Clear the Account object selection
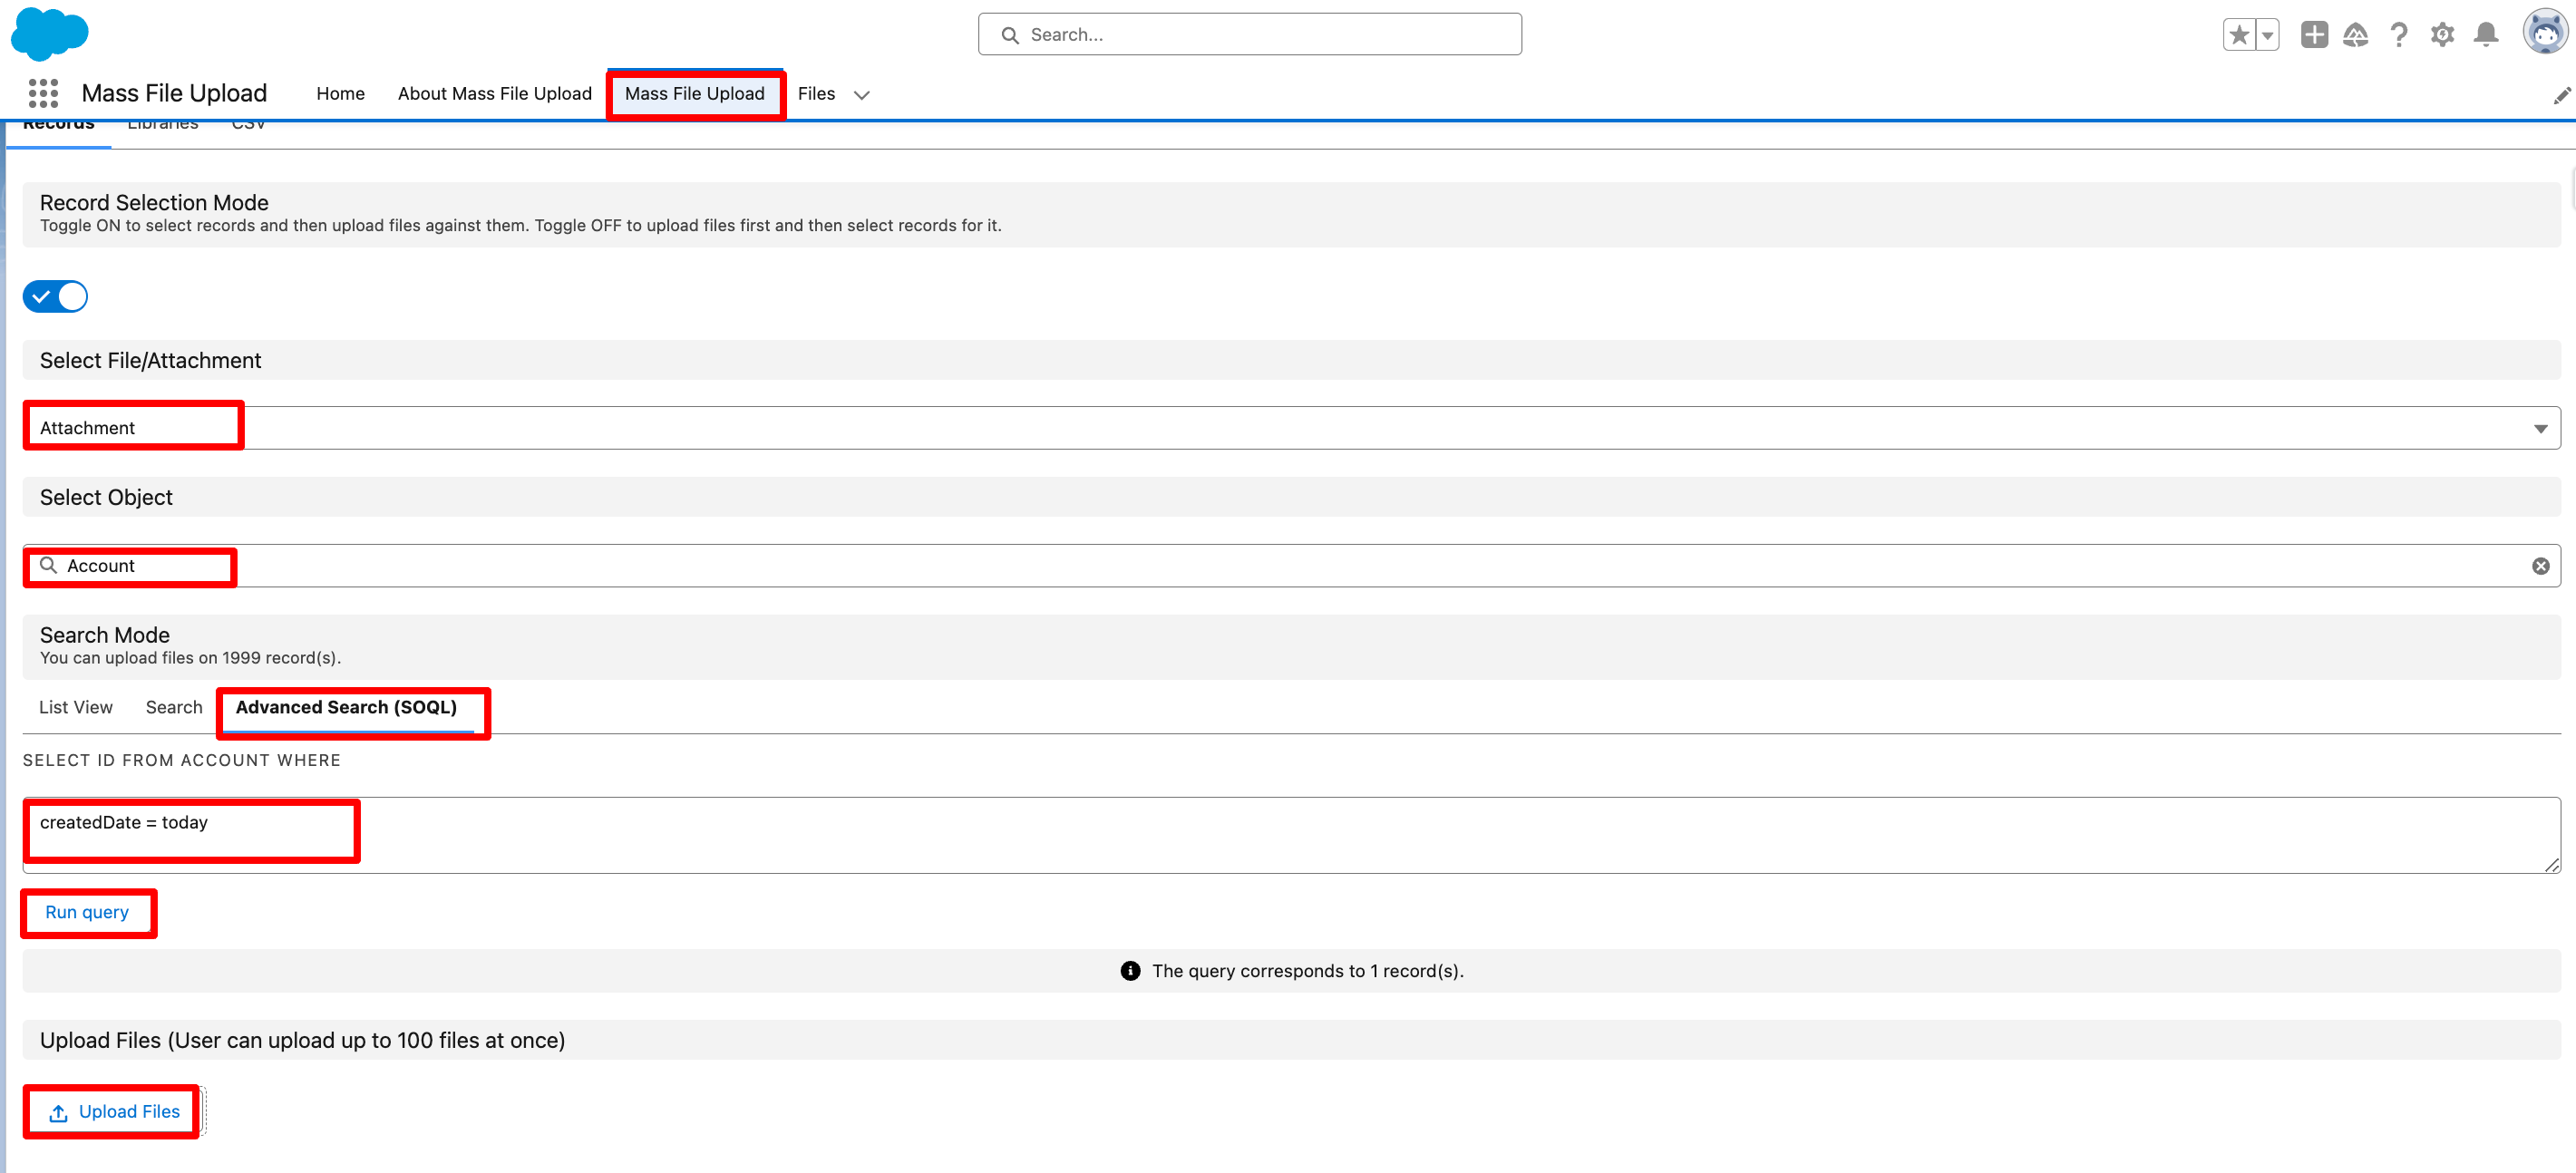The width and height of the screenshot is (2576, 1173). (2540, 566)
